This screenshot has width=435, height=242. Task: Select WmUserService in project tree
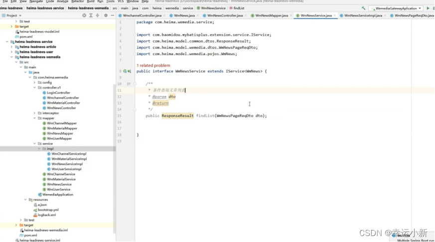tap(58, 190)
